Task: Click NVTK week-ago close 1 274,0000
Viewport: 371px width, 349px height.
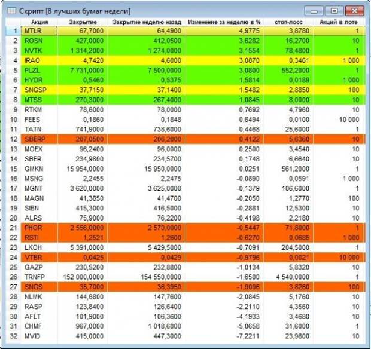Action: coord(147,51)
